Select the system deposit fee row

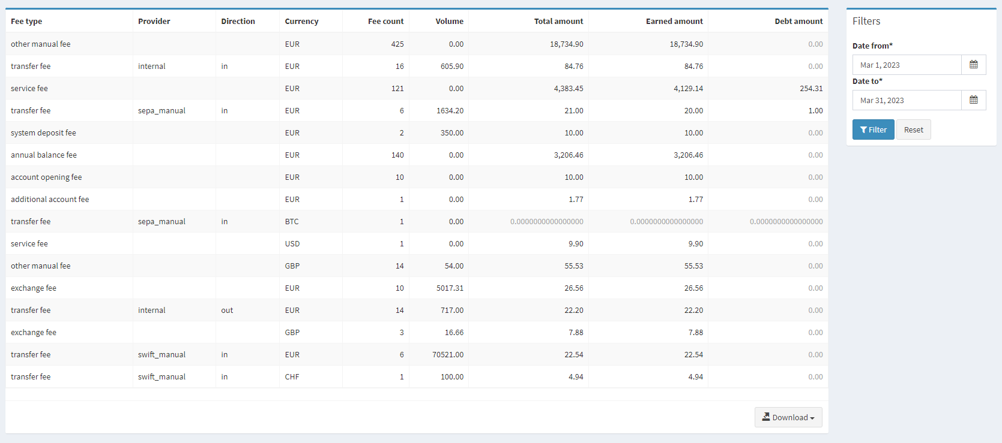click(x=43, y=132)
